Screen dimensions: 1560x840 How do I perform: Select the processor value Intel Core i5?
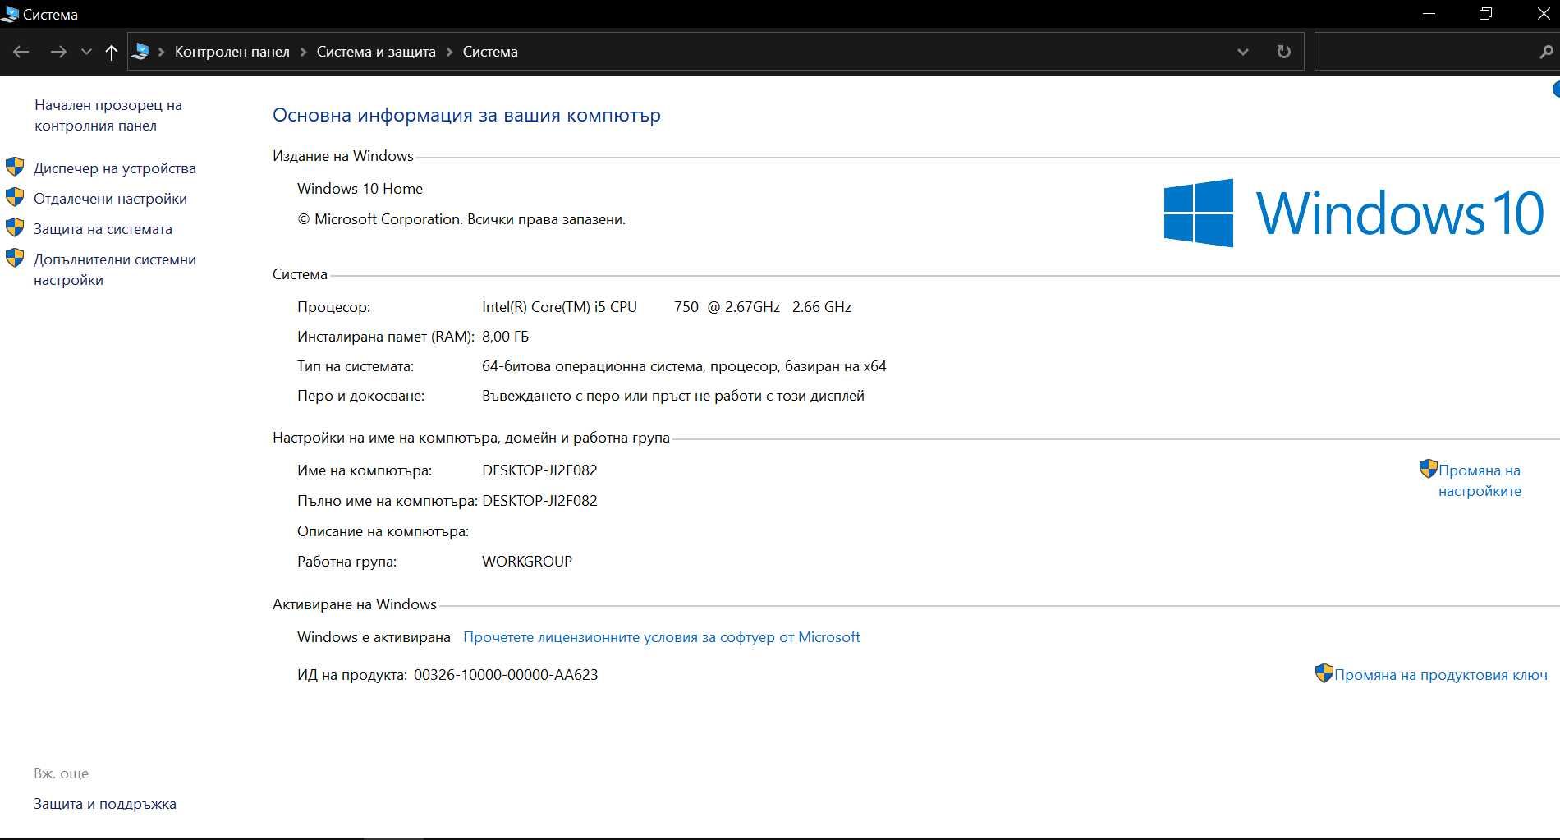pos(667,307)
